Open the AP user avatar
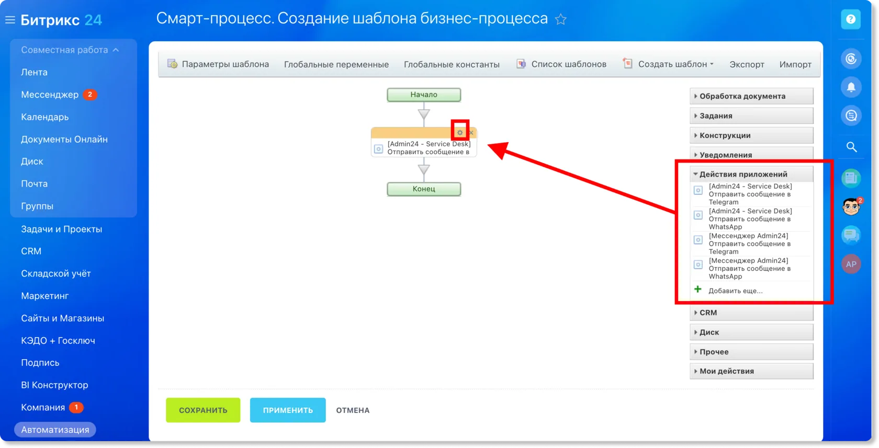Screen dimensions: 879x448 coord(851,264)
